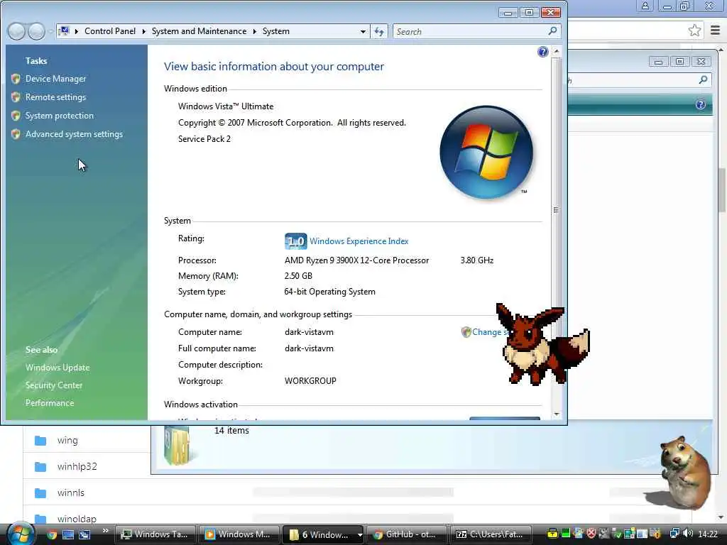This screenshot has width=727, height=545.
Task: Select the wing folder row
Action: 87,440
